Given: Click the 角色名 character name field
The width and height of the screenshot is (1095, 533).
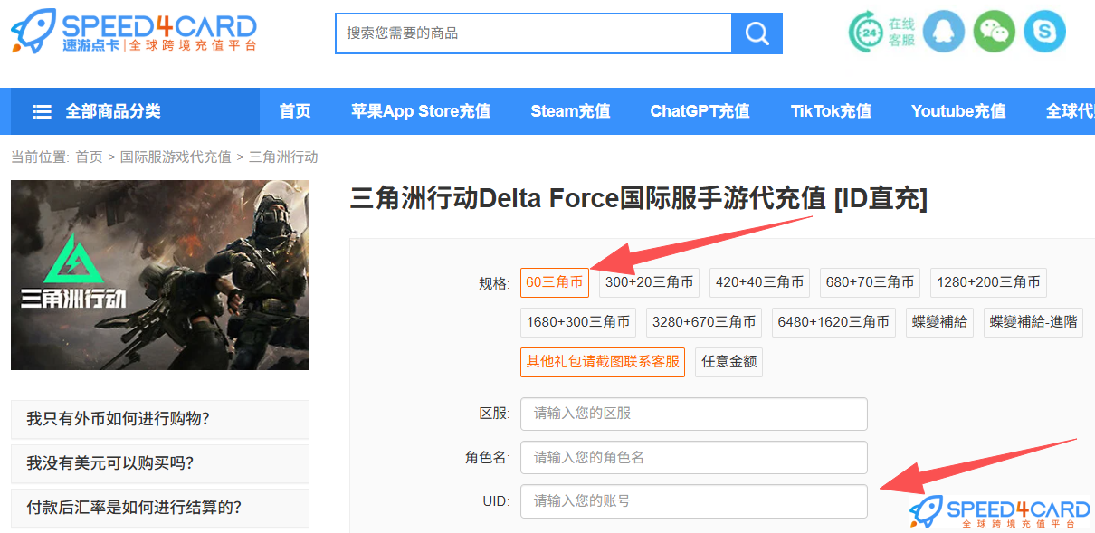Looking at the screenshot, I should tap(694, 458).
